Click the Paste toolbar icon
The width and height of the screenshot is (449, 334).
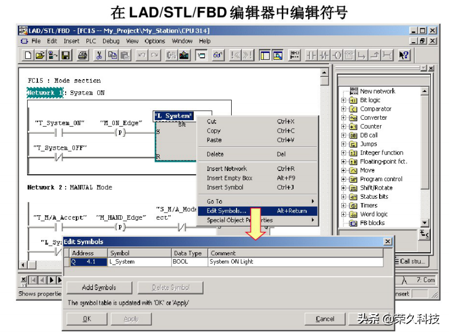click(x=125, y=55)
